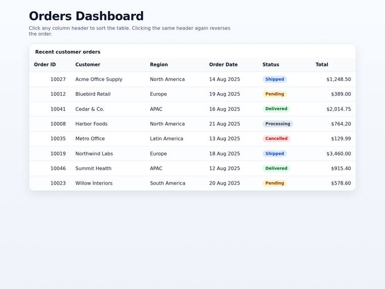Viewport: 385px width, 289px height.
Task: Click Delivered badge in Cedar & Co. row
Action: 276,109
